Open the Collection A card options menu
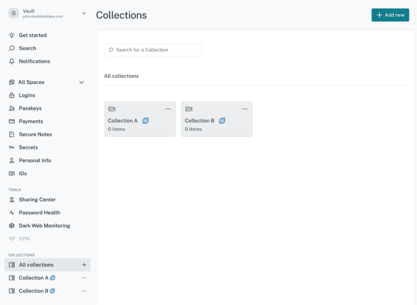This screenshot has width=417, height=305. (168, 109)
